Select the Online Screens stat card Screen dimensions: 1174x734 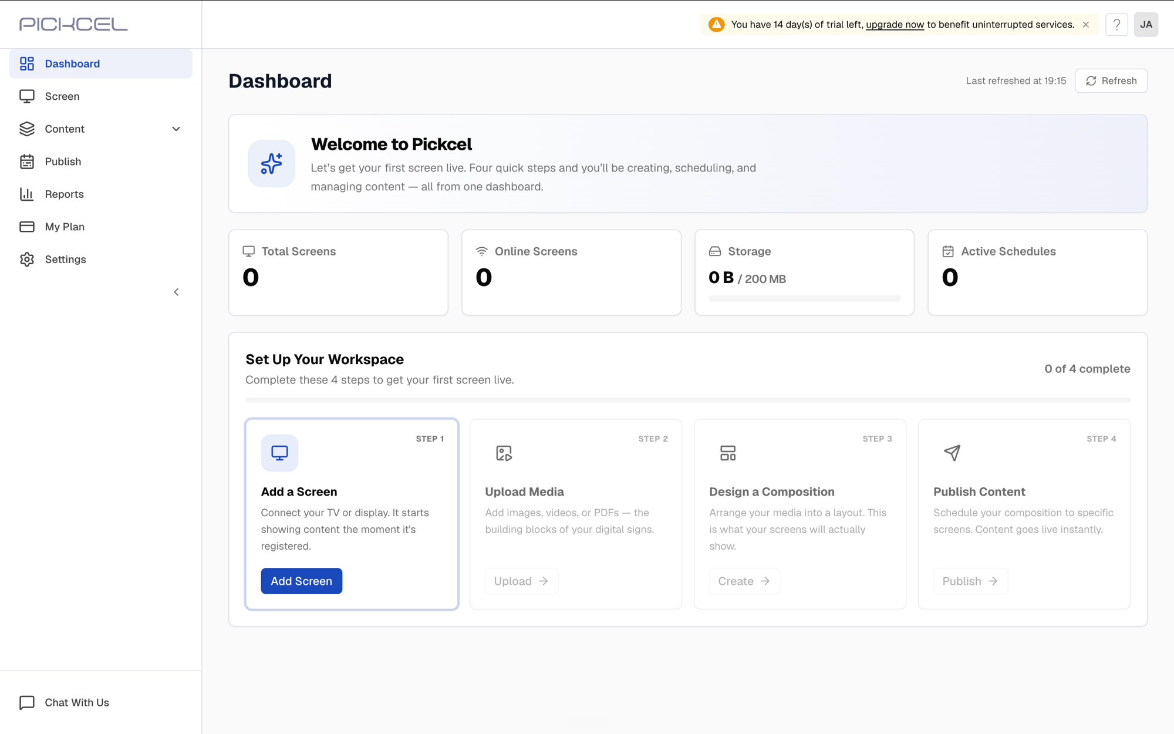[x=571, y=272]
